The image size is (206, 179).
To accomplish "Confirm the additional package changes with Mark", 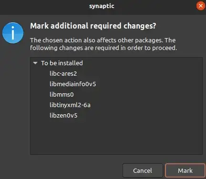I will [x=185, y=170].
